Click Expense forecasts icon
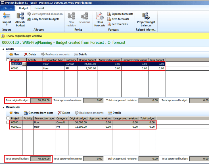Screen dimensions: 209x164 tap(109, 14)
